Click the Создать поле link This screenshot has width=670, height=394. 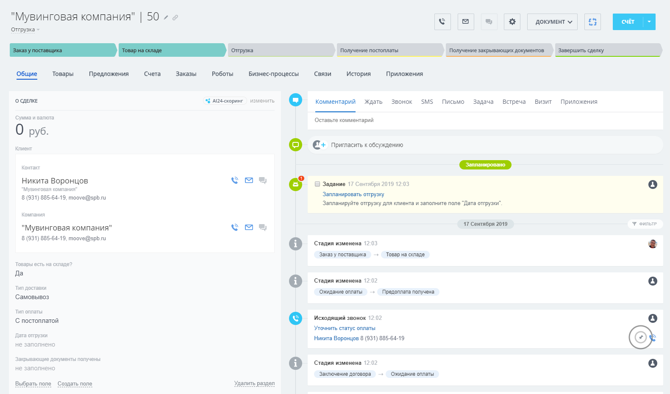75,384
